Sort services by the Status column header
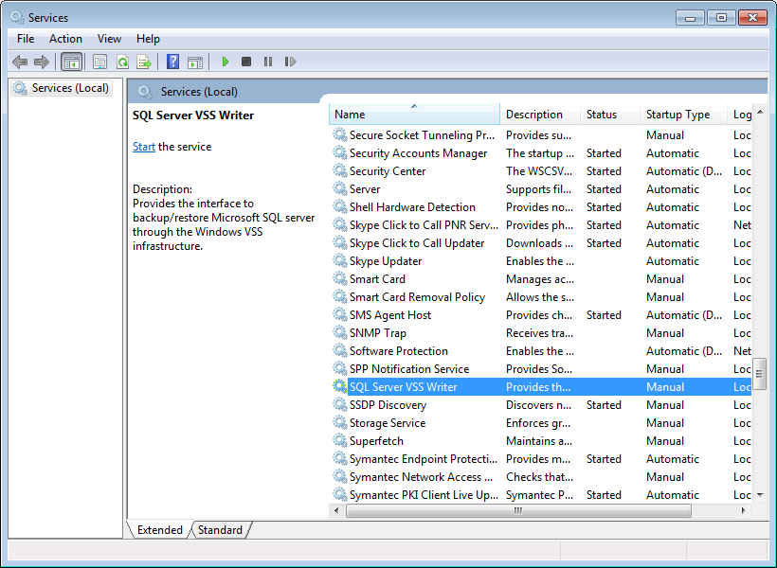This screenshot has width=777, height=568. pos(599,114)
